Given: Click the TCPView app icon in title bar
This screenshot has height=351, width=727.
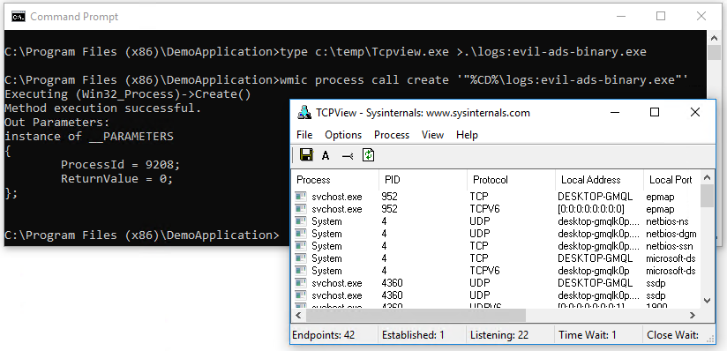Looking at the screenshot, I should pos(304,112).
